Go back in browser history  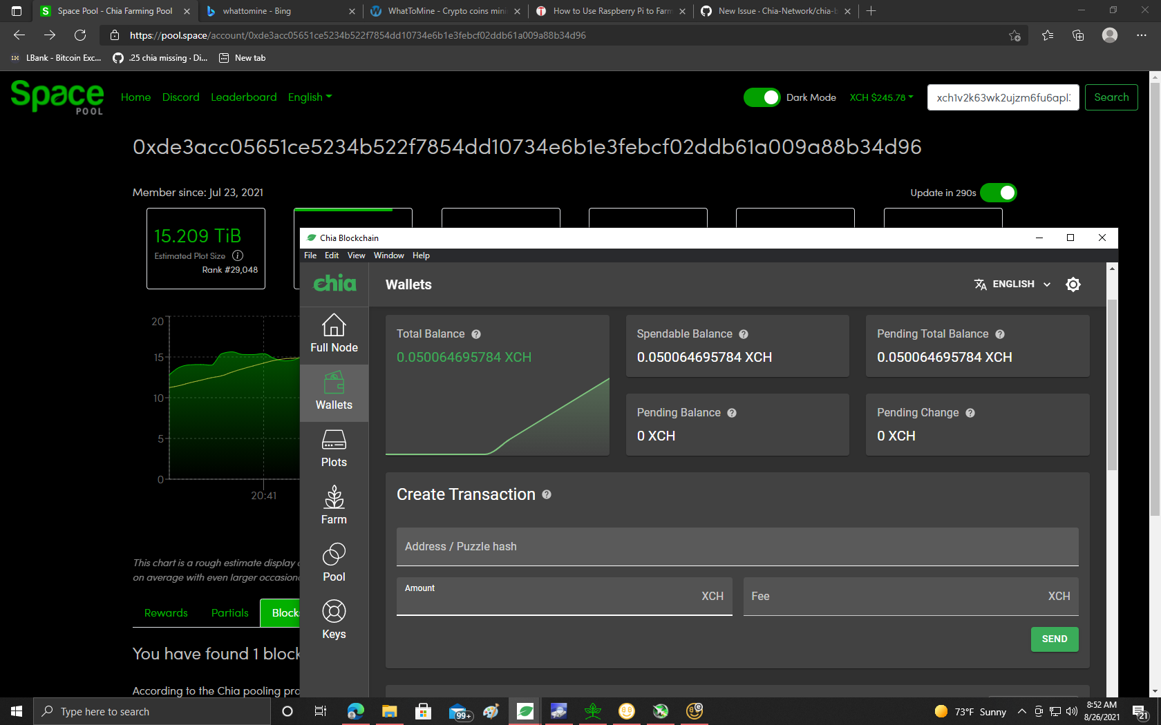point(19,35)
